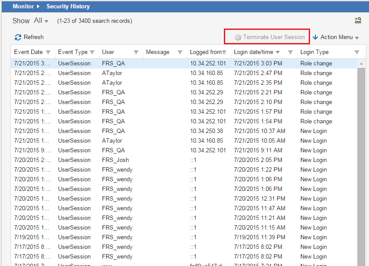The height and width of the screenshot is (266, 369).
Task: Open the User column filter icon
Action: point(135,52)
